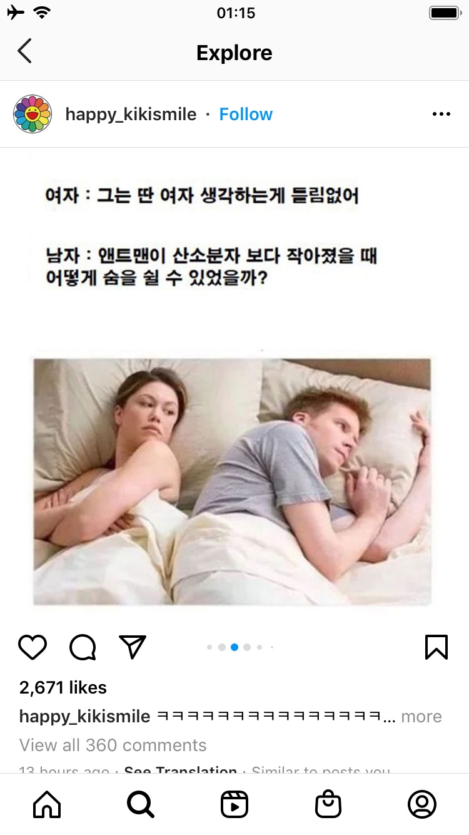
Task: Tap the highlighted carousel page dot
Action: 234,647
